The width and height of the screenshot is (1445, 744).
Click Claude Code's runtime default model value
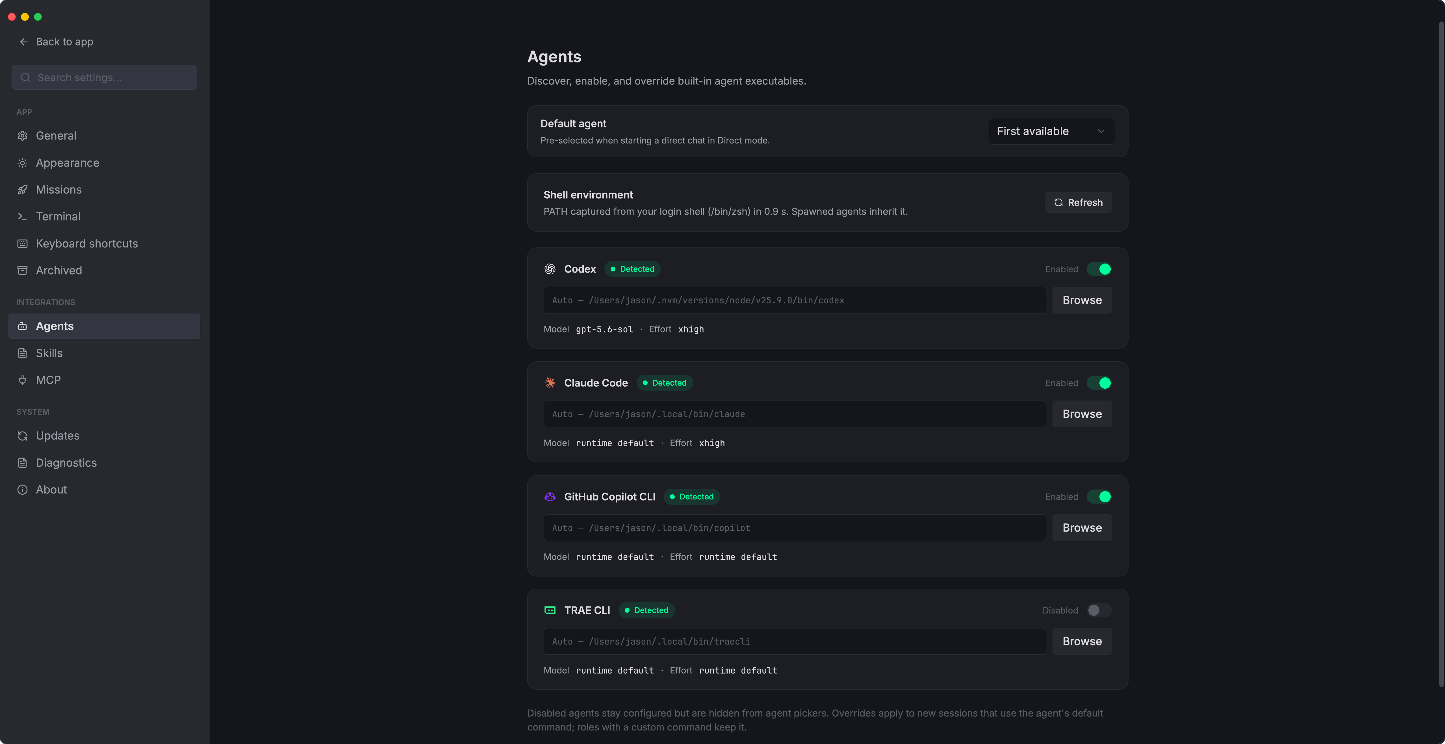[x=615, y=443]
